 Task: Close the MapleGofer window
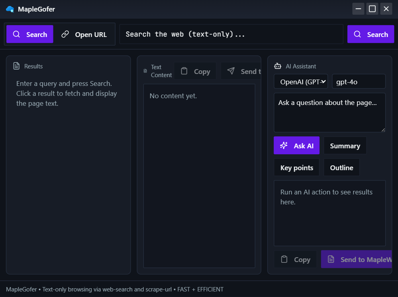point(386,9)
